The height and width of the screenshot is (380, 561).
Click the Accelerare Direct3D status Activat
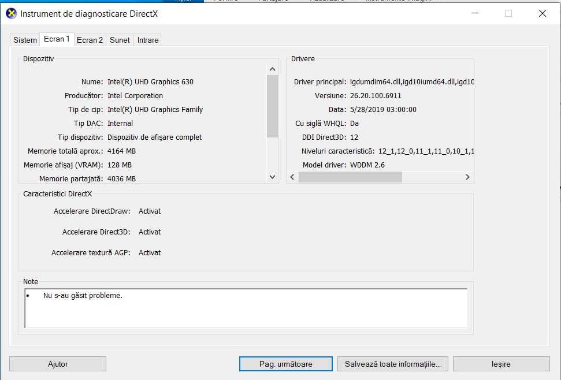point(150,232)
